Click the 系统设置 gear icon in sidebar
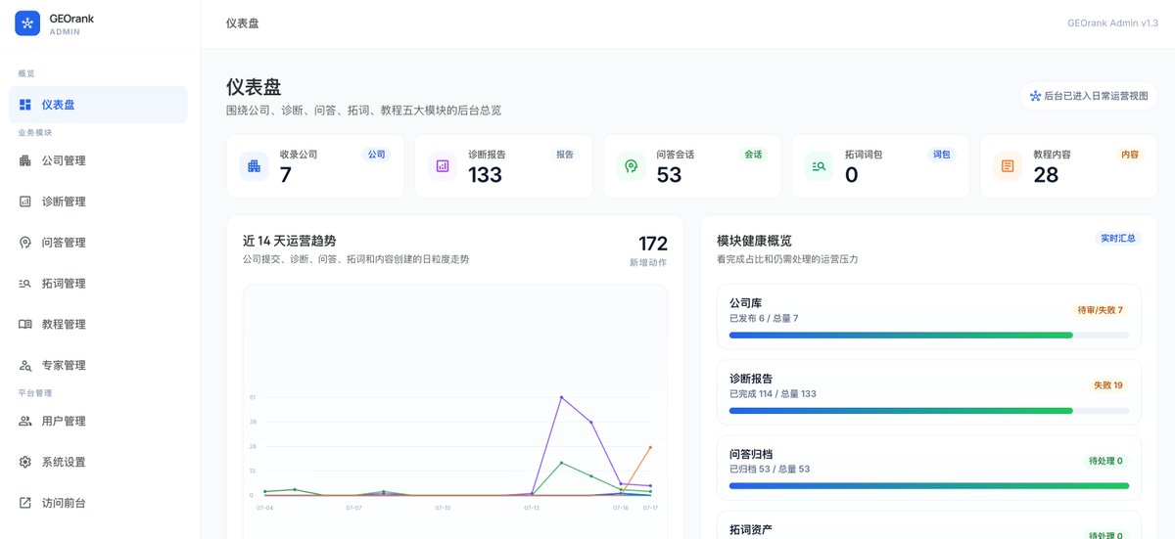 [x=24, y=462]
